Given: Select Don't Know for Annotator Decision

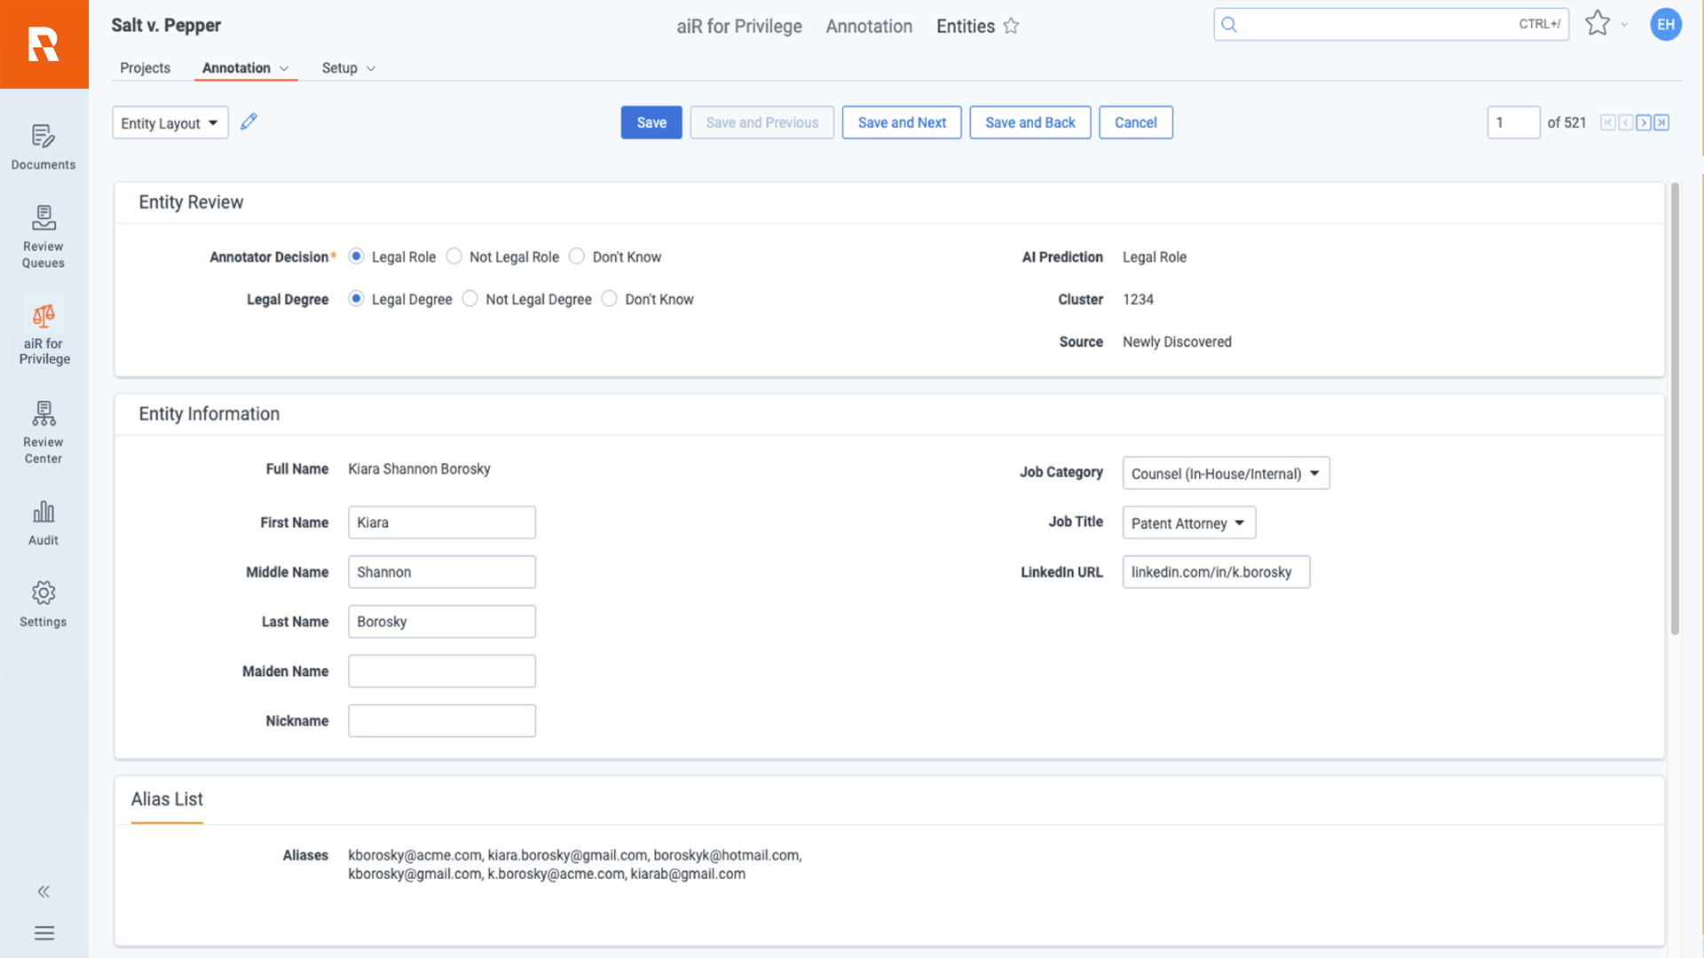Looking at the screenshot, I should 577,256.
